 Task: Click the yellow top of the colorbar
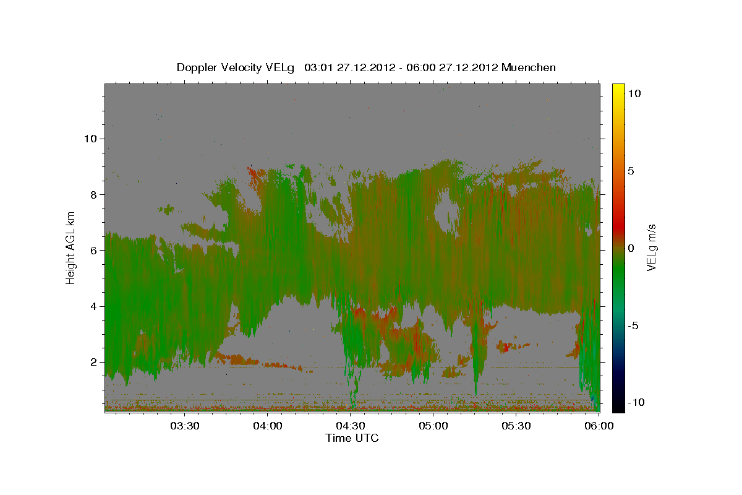pyautogui.click(x=618, y=87)
